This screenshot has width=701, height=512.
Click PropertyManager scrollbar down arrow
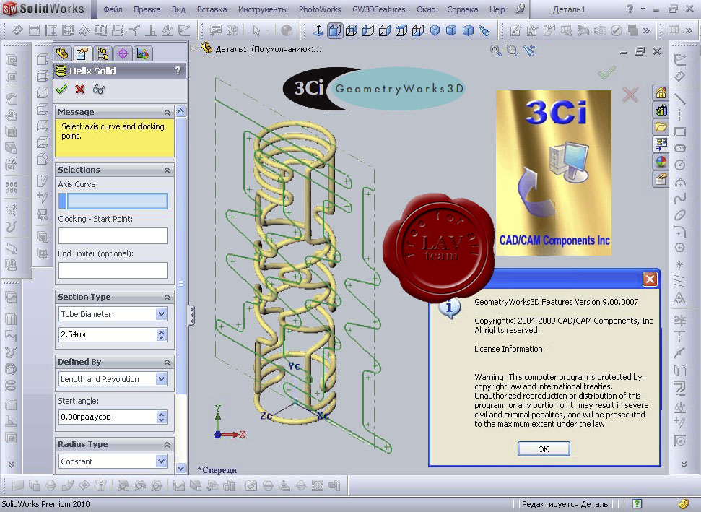click(x=180, y=468)
